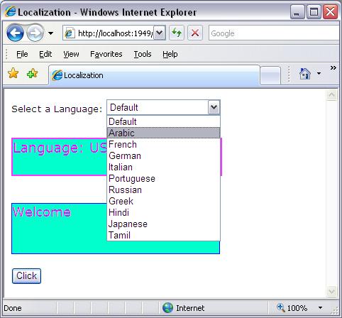The width and height of the screenshot is (342, 318).
Task: Open Favorites Center star icon
Action: coord(13,73)
